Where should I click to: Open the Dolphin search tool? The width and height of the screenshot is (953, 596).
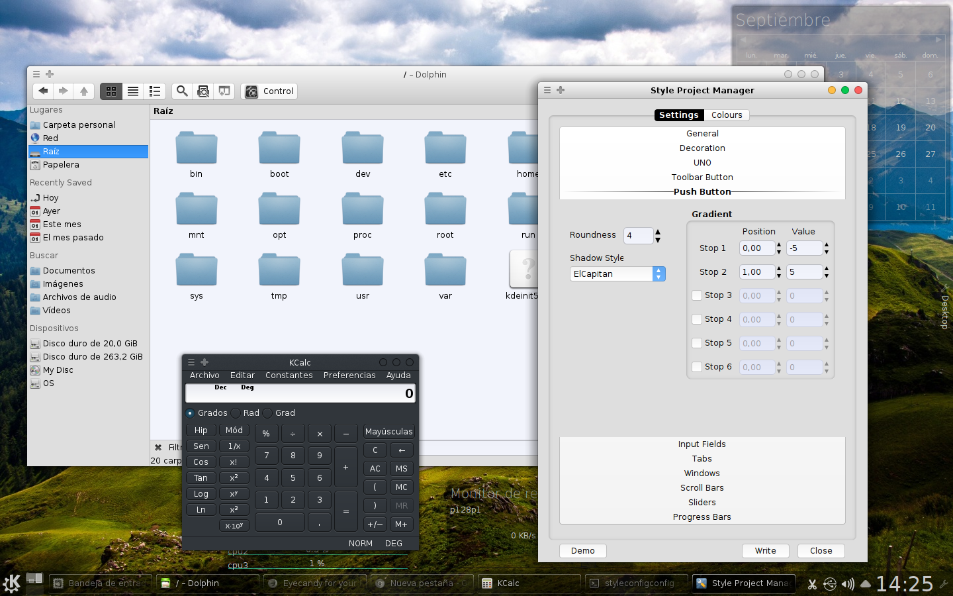182,91
